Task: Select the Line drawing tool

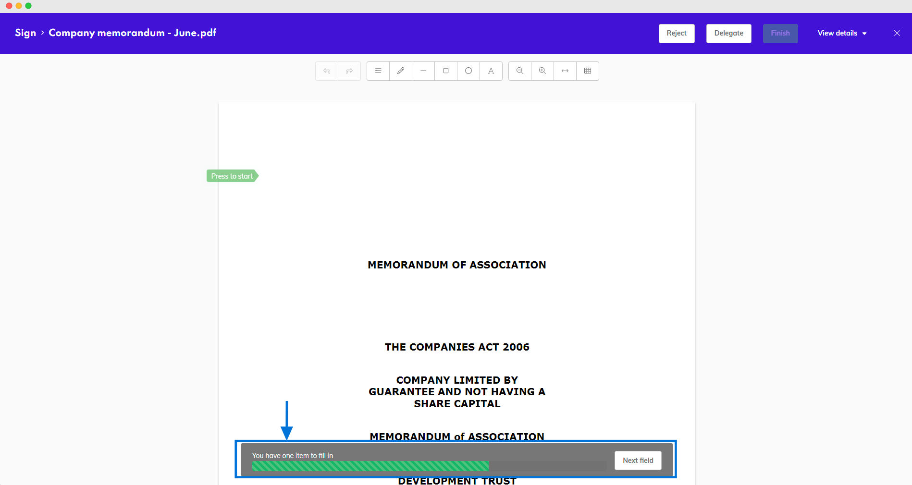Action: (x=423, y=71)
